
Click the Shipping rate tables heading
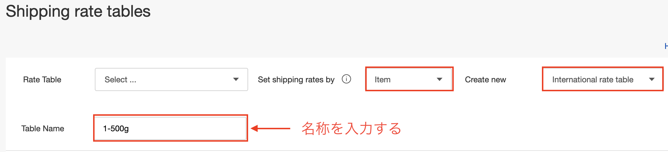coord(78,12)
